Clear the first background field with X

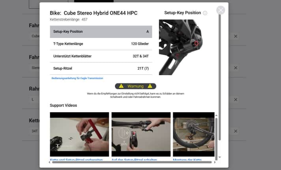coord(236,36)
